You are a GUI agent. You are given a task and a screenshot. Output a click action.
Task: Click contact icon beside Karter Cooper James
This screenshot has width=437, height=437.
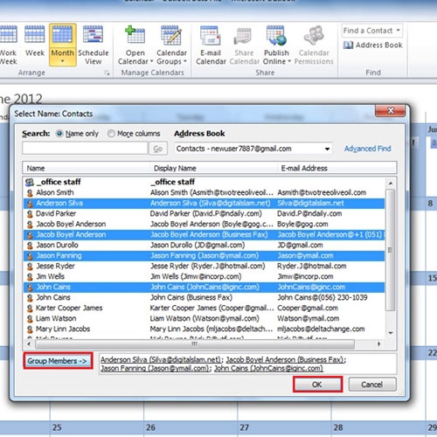(30, 309)
